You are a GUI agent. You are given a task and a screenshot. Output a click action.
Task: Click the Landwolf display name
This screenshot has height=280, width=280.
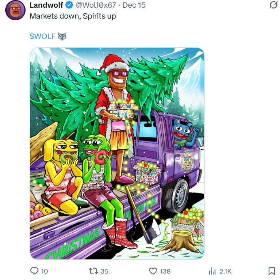pos(46,5)
